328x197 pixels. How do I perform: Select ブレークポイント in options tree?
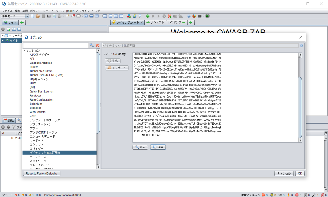[40, 165]
